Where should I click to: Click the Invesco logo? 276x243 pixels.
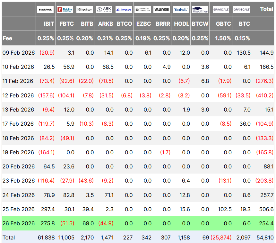point(124,10)
